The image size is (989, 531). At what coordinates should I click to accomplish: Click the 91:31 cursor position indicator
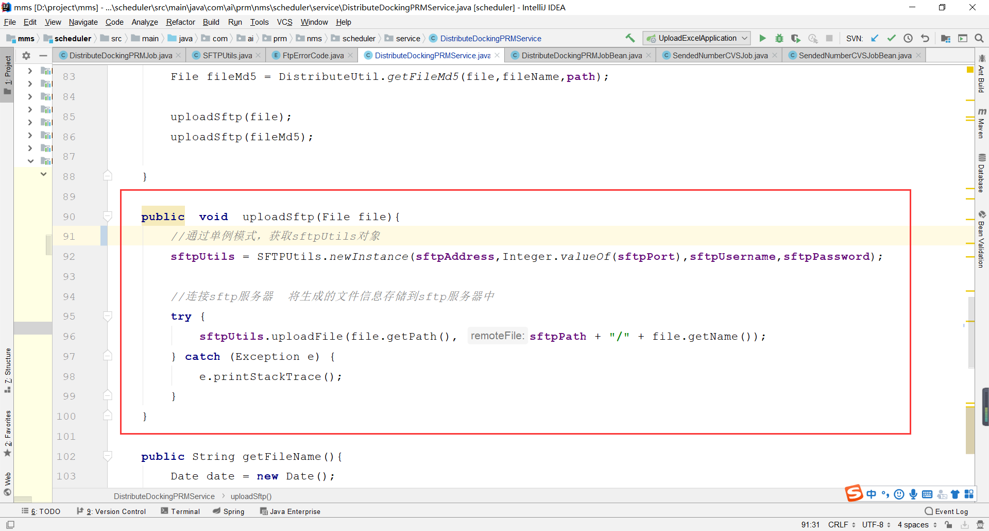810,525
